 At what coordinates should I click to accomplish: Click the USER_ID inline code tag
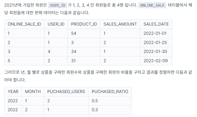pos(57,5)
